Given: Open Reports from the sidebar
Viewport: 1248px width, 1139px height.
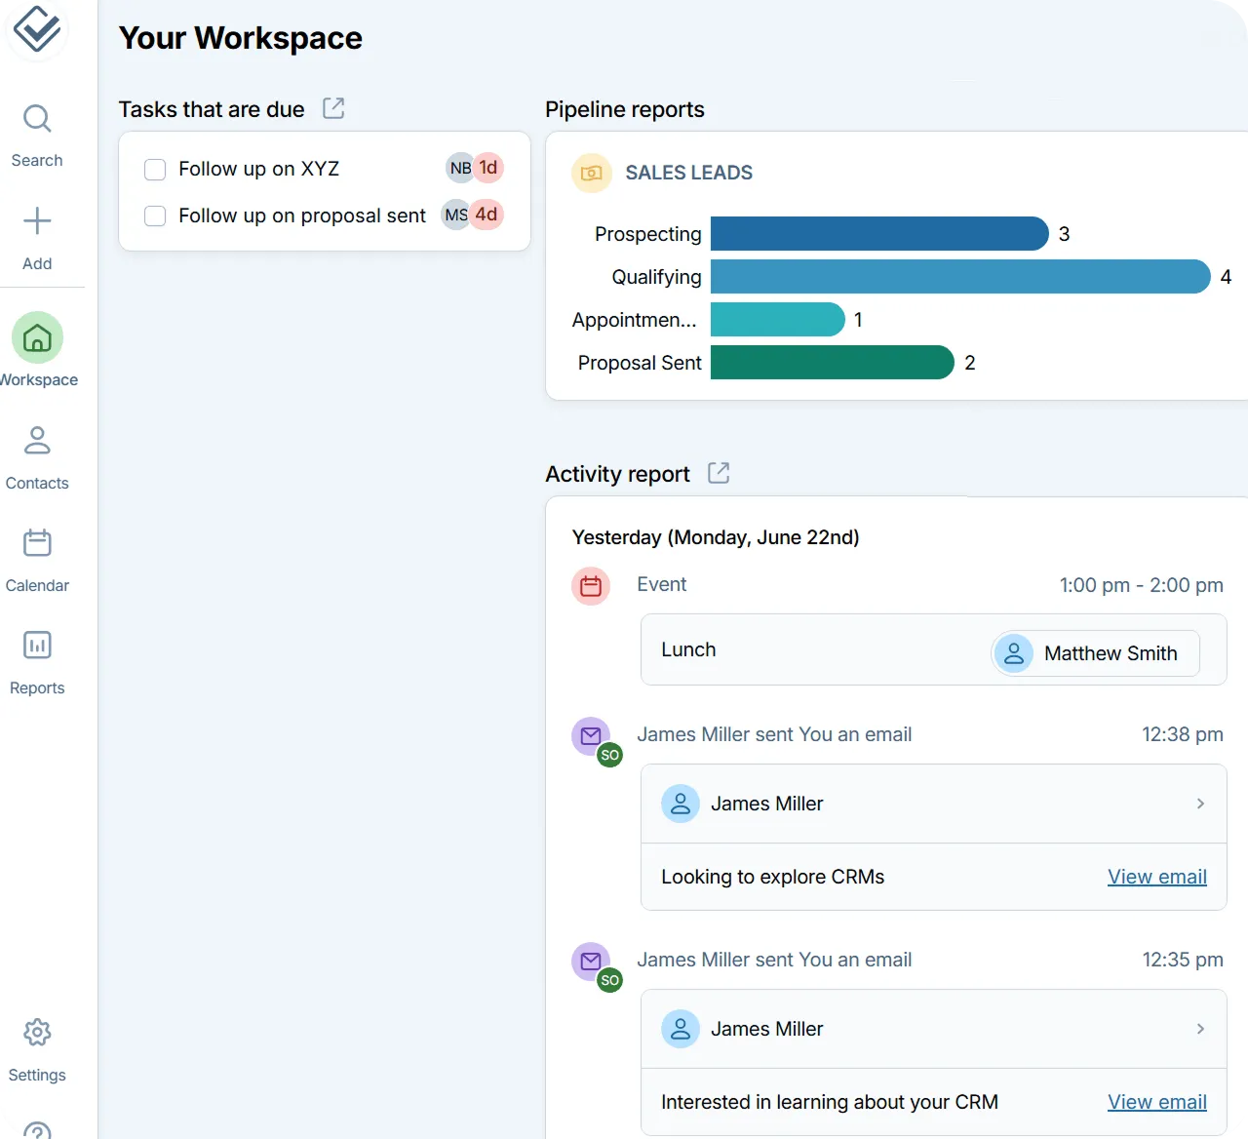Looking at the screenshot, I should (37, 662).
